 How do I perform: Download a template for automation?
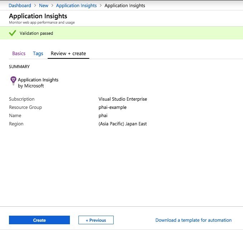click(194, 220)
